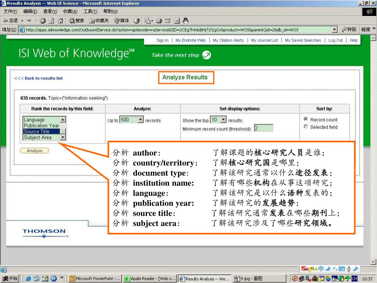Image resolution: width=377 pixels, height=283 pixels.
Task: Open the Sogou settings wrench icon
Action: click(x=356, y=269)
